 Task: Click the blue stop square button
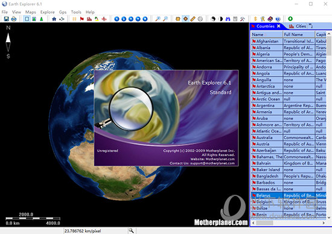click(x=145, y=19)
